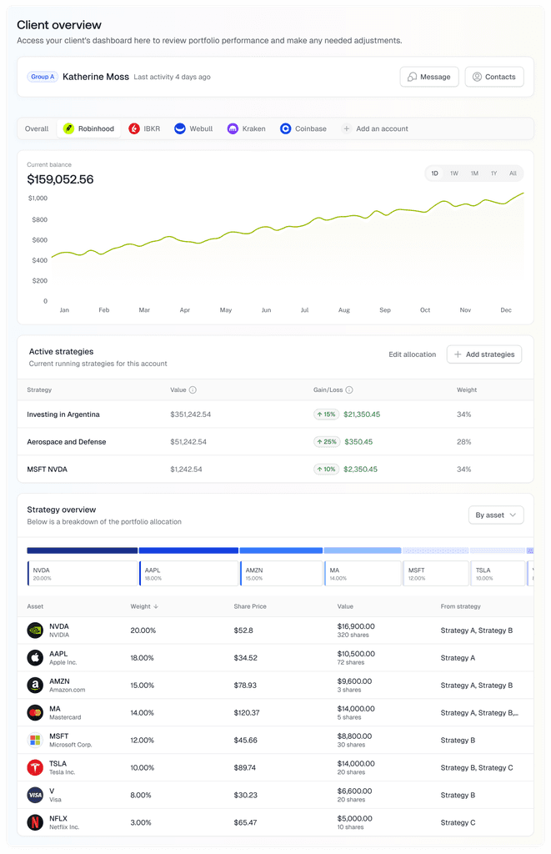This screenshot has width=551, height=854.
Task: Switch to the Webull account tab
Action: pos(193,128)
